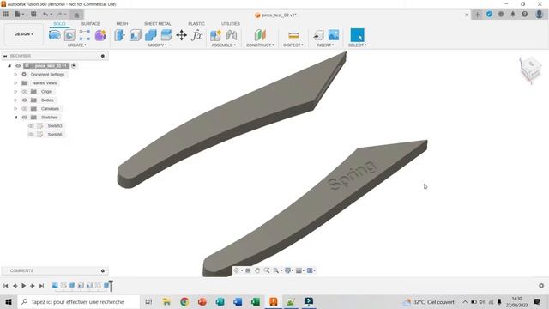Viewport: 549px width, 309px height.
Task: Switch to the SURFACE tab
Action: point(91,23)
